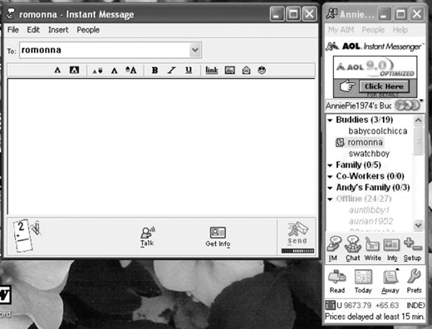Image resolution: width=432 pixels, height=329 pixels.
Task: Click the Info icon in Buddy List
Action: click(x=392, y=249)
